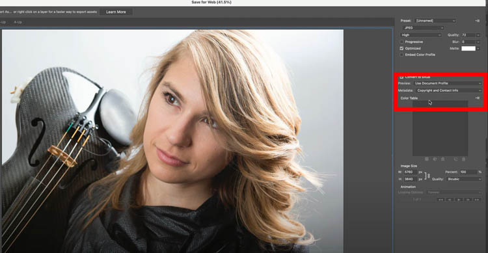Click the constrain proportions link icon
Viewport: 488px width, 253px height.
click(x=429, y=176)
